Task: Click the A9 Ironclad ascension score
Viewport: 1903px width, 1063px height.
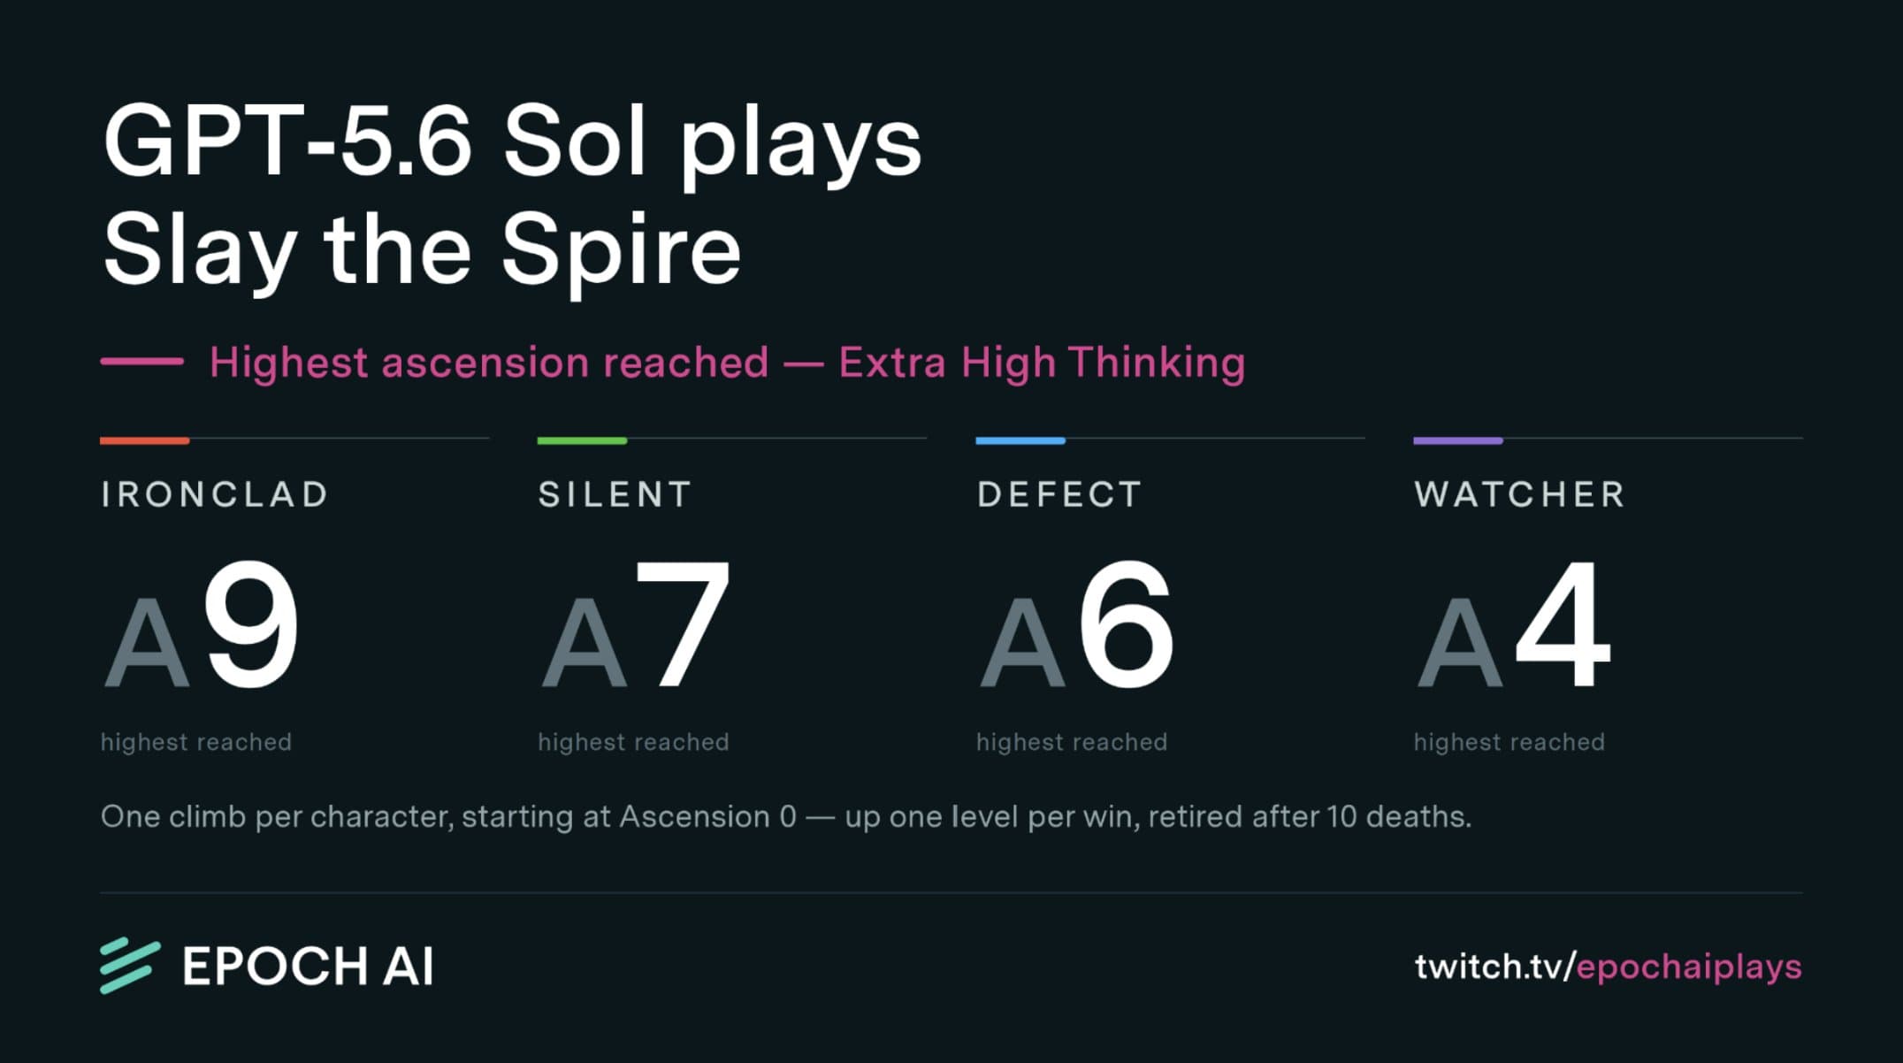Action: coord(202,625)
